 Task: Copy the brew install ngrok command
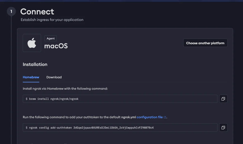[x=223, y=99]
